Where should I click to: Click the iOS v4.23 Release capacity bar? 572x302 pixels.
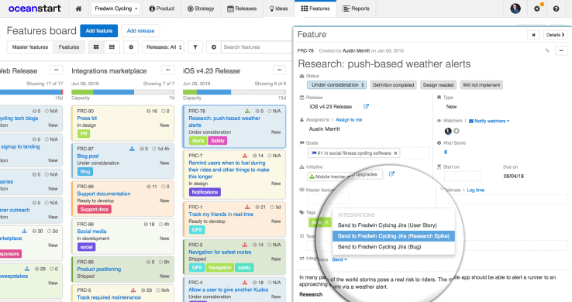tap(234, 92)
